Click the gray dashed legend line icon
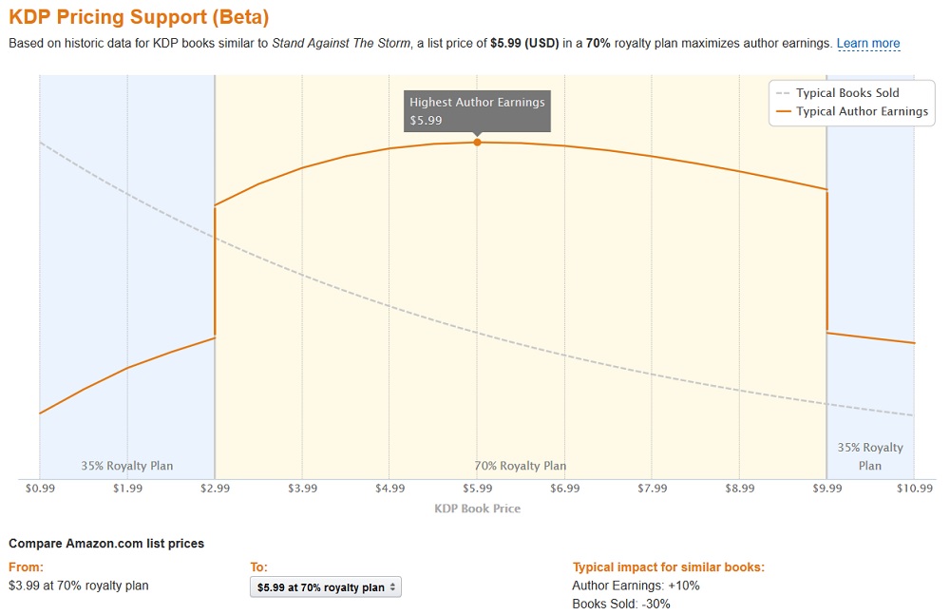950x615 pixels. pos(783,93)
